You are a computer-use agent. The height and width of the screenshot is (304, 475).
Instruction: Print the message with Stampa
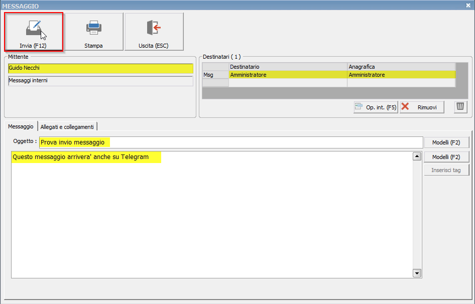point(93,32)
